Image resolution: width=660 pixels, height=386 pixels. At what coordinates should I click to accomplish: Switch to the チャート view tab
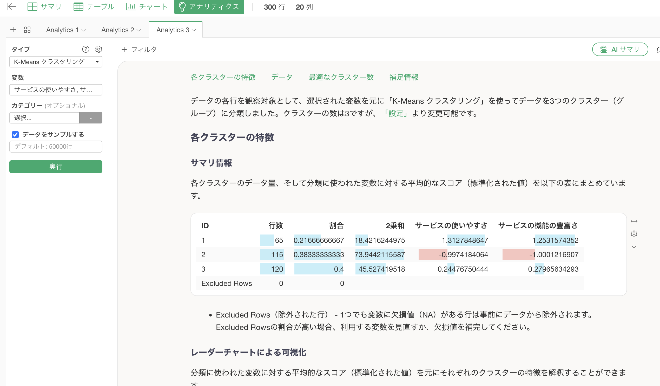click(x=146, y=6)
